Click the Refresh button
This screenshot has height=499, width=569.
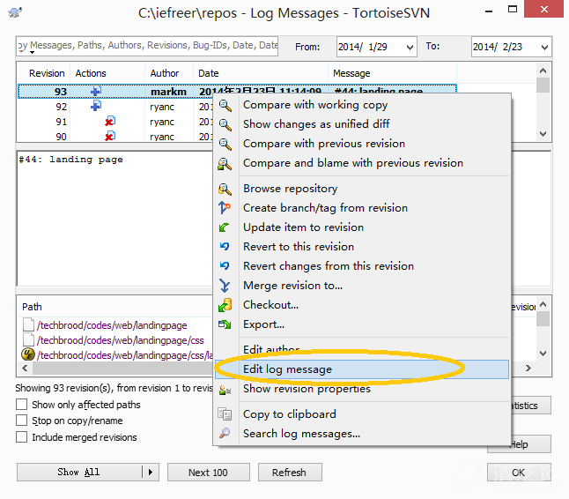[289, 473]
